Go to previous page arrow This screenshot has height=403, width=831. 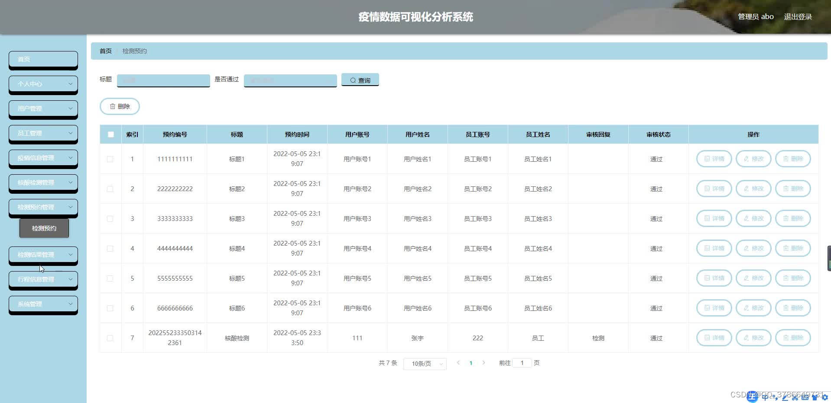458,363
